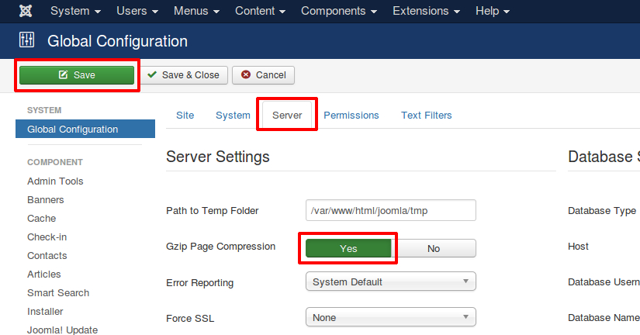Screen dimensions: 640x335
Task: Select the Text Filters tab
Action: [x=426, y=116]
